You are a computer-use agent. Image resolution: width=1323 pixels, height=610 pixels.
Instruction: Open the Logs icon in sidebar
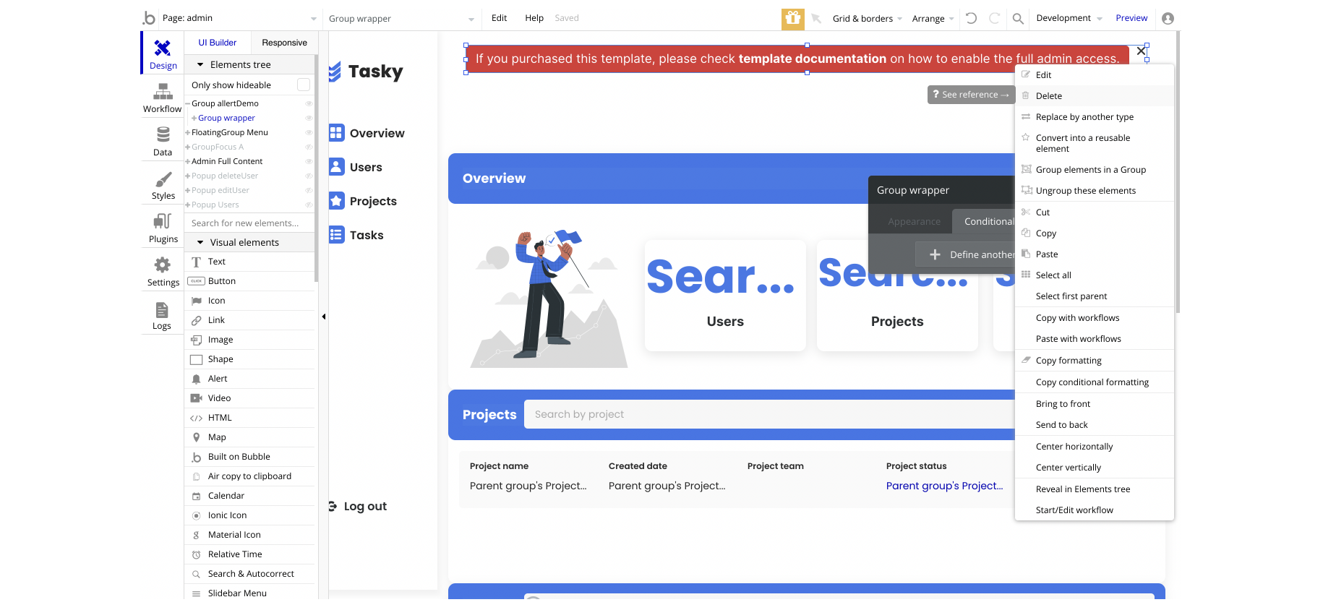click(x=162, y=310)
